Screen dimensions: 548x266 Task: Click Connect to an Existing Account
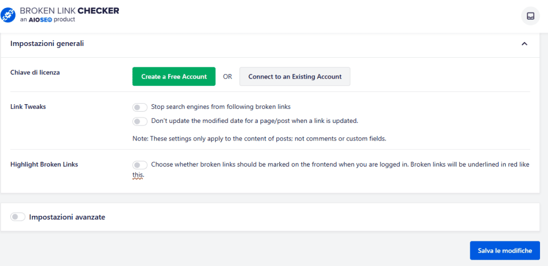tap(295, 76)
